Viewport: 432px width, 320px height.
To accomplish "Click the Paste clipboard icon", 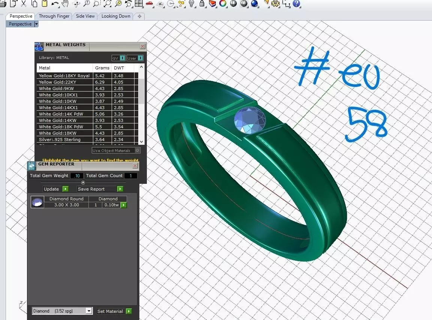I will 44,3.
